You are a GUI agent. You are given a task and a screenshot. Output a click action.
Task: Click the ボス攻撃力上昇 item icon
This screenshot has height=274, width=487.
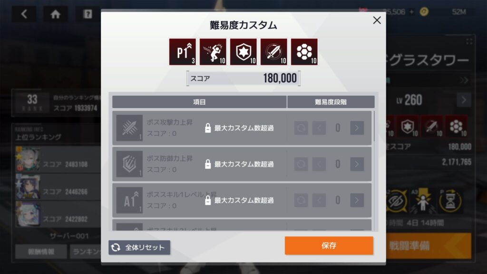click(129, 128)
